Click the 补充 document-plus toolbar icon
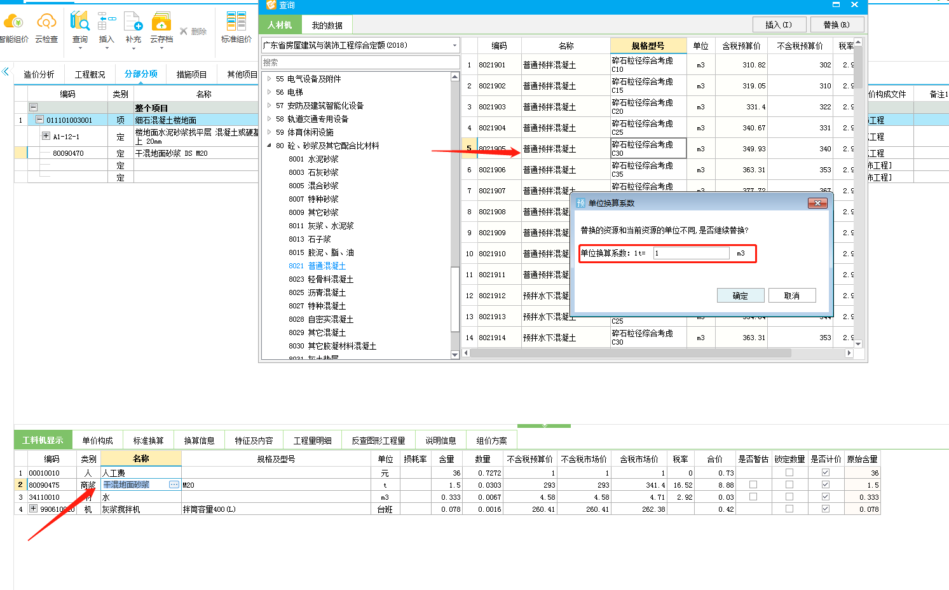This screenshot has height=590, width=949. pyautogui.click(x=133, y=21)
